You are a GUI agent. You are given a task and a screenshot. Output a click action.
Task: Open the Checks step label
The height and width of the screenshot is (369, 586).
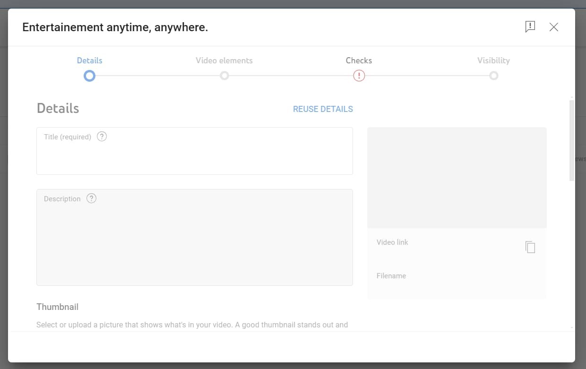click(359, 60)
